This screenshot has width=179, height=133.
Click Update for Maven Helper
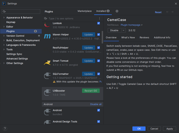[88, 35]
